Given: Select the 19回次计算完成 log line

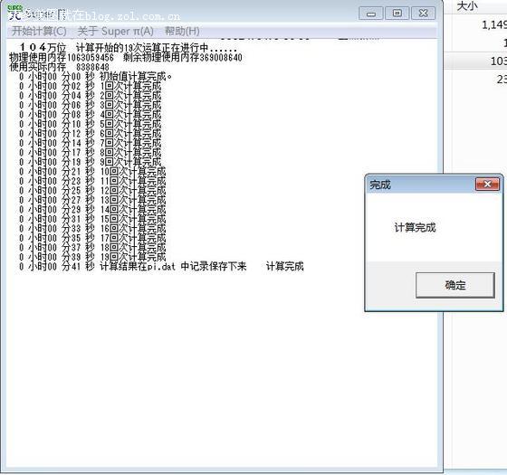Looking at the screenshot, I should (92, 257).
